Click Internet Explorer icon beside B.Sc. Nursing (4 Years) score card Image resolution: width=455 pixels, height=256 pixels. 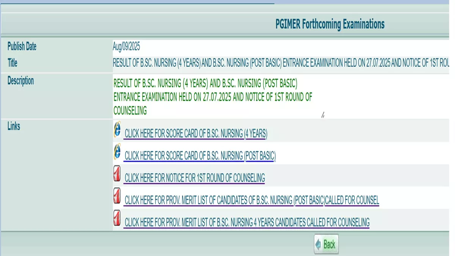(117, 130)
